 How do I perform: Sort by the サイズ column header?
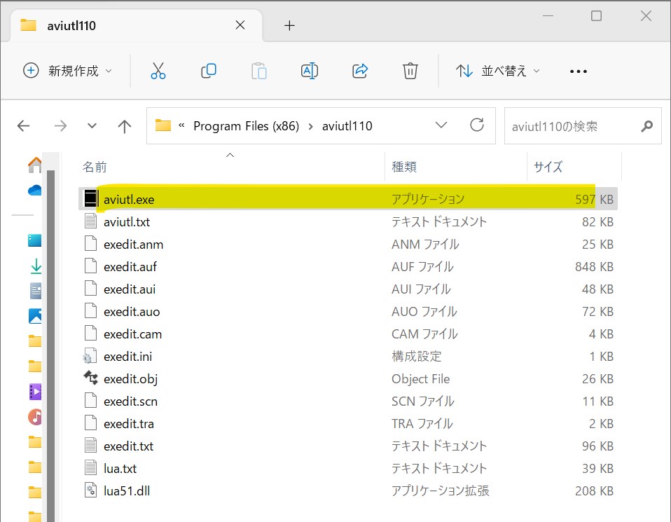point(548,167)
